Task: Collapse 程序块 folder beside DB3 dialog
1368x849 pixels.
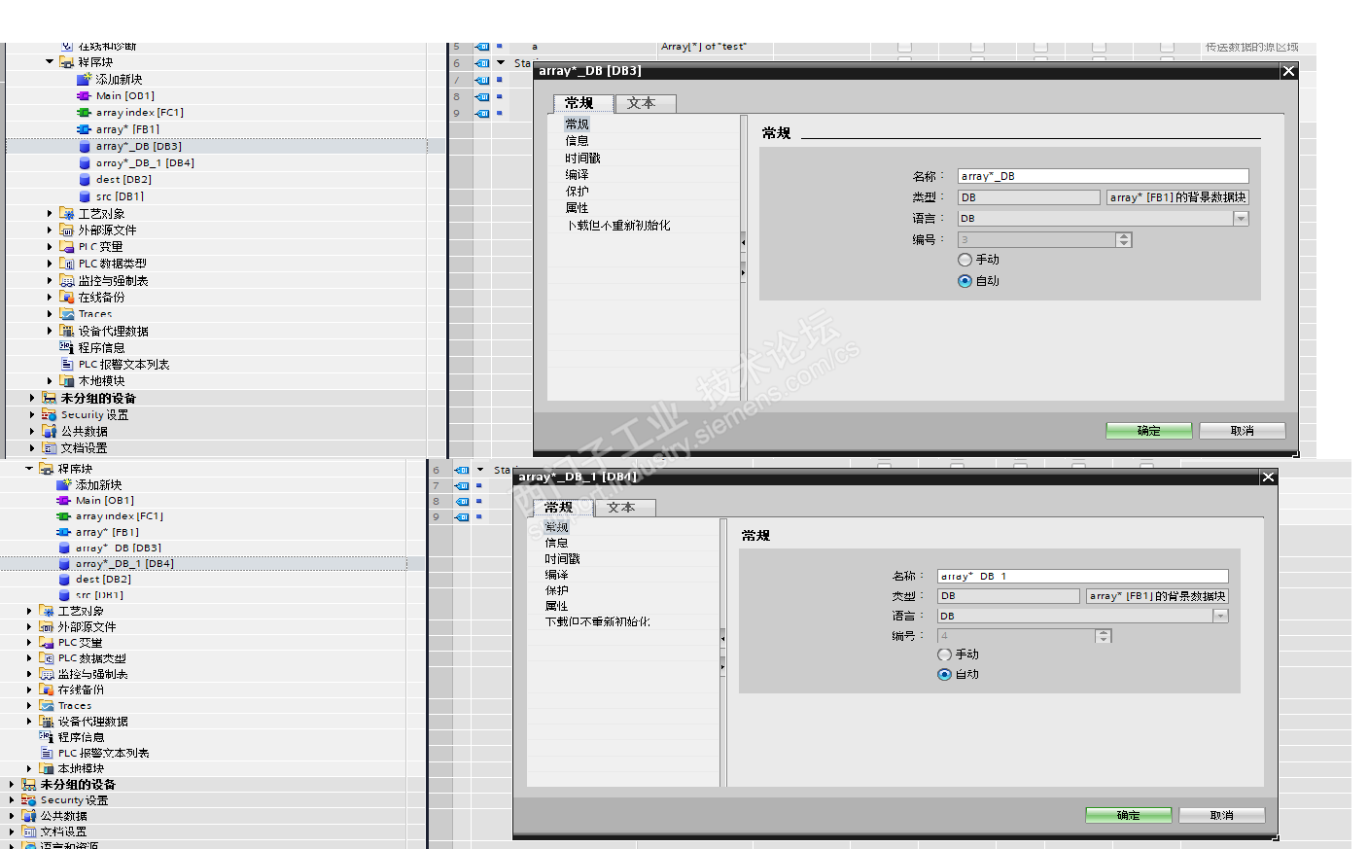Action: click(x=50, y=61)
